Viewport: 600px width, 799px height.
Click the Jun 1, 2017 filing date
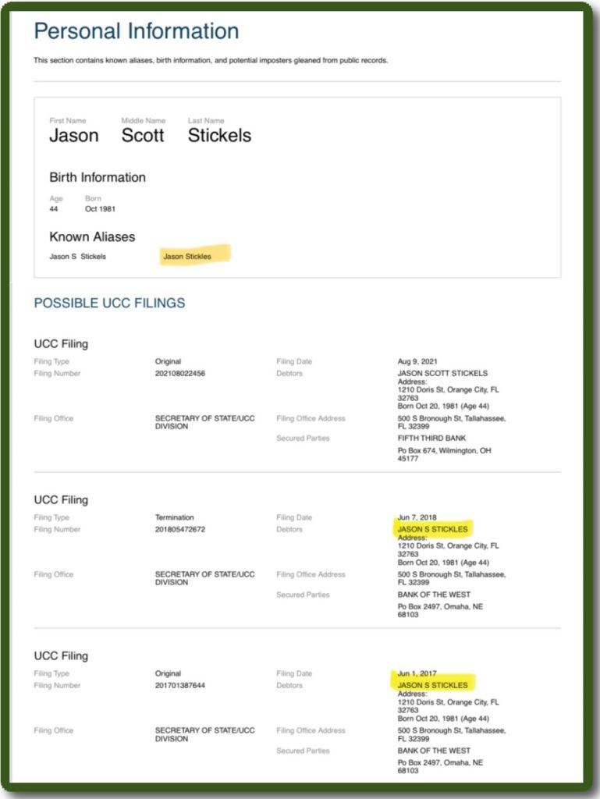coord(415,673)
